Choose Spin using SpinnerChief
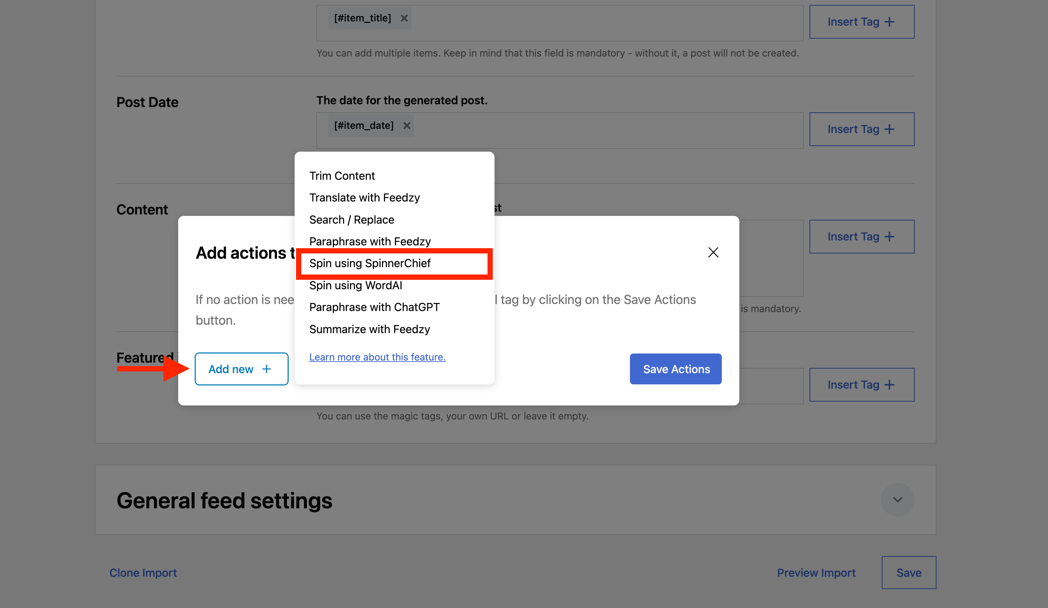Image resolution: width=1048 pixels, height=608 pixels. tap(370, 263)
